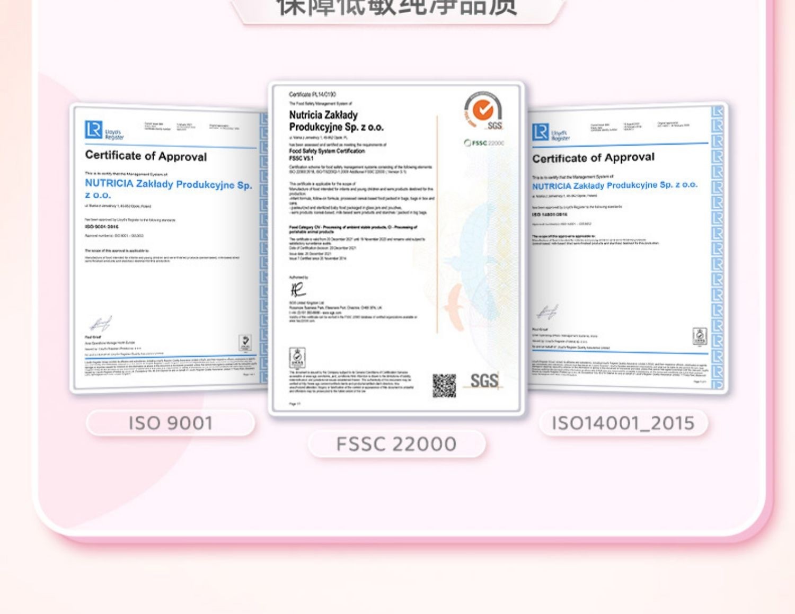Click the signature on the ISO 9001 certificate
Screen dimensions: 795x614
(x=101, y=324)
